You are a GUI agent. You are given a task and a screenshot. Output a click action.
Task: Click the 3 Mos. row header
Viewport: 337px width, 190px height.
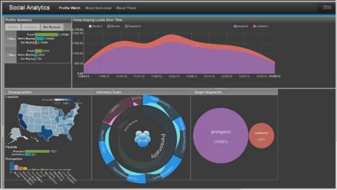tap(11, 39)
